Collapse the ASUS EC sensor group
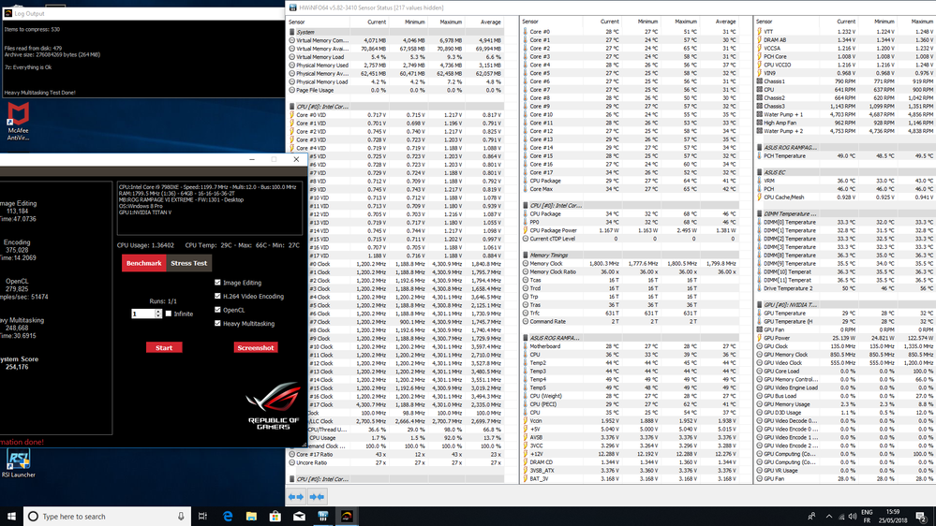The height and width of the screenshot is (526, 936). [x=759, y=172]
